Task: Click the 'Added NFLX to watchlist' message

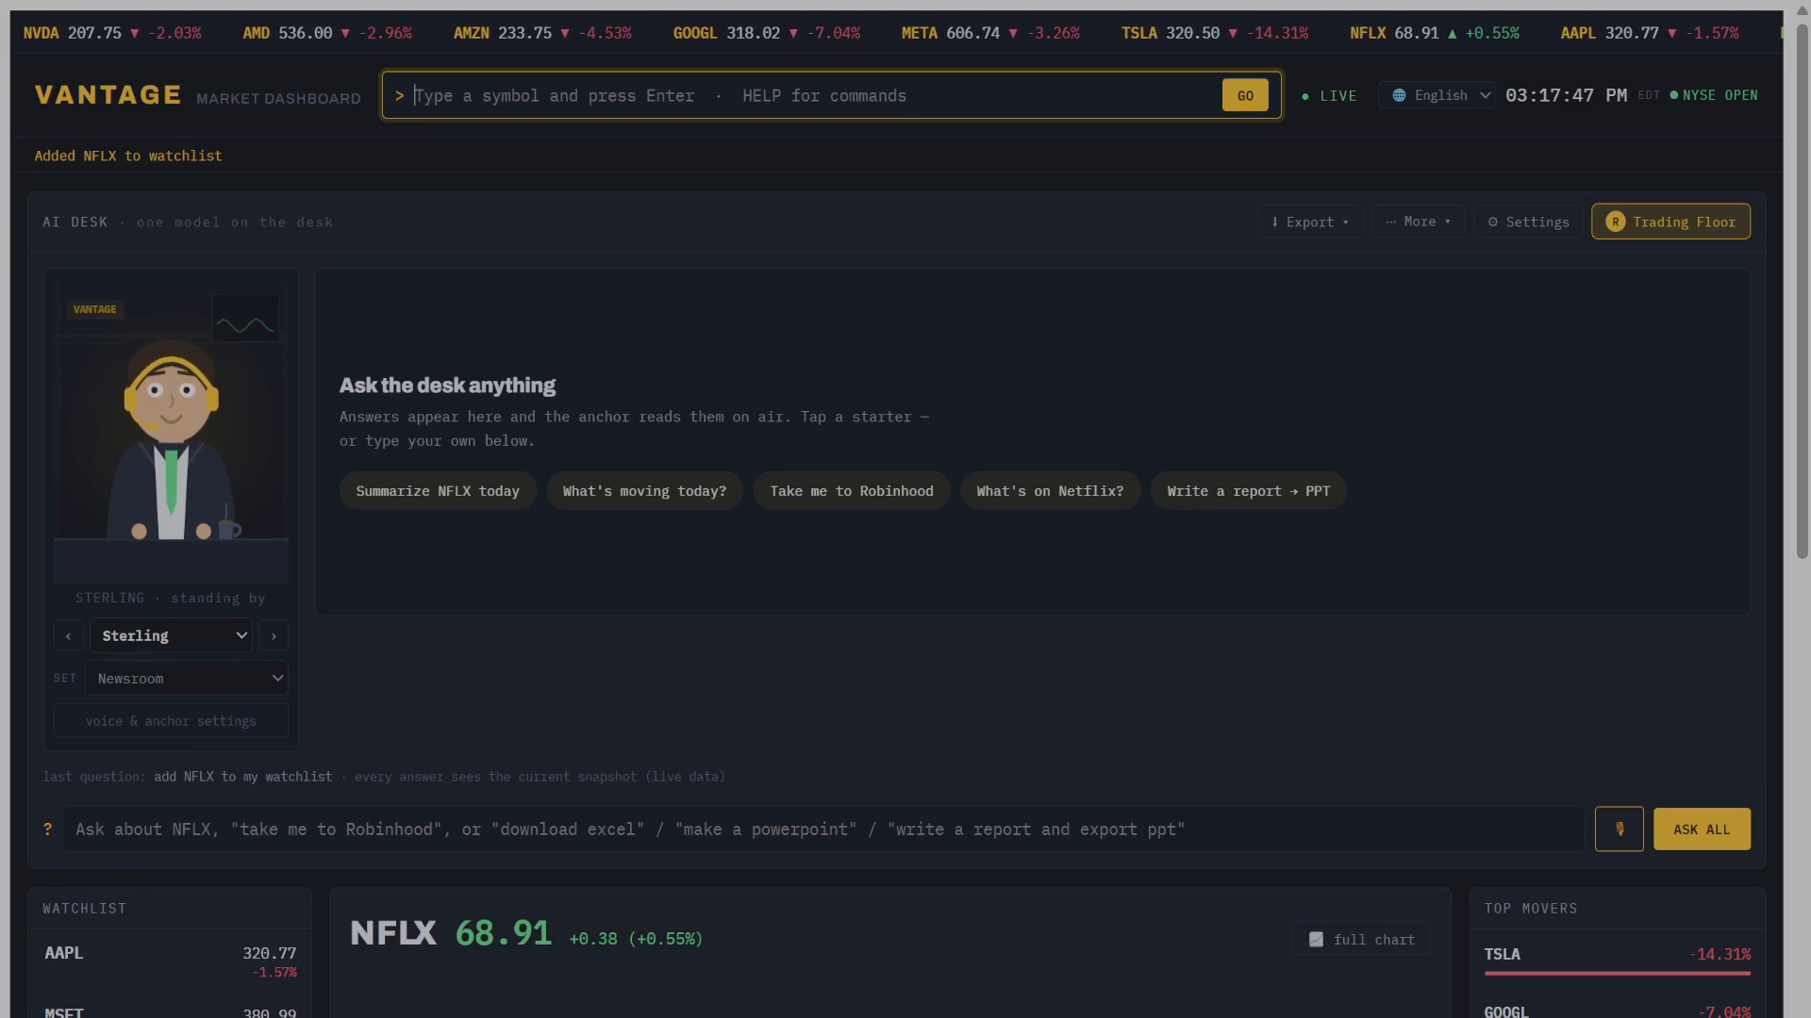Action: (x=128, y=156)
